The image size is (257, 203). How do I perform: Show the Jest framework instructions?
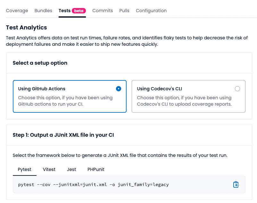click(71, 169)
